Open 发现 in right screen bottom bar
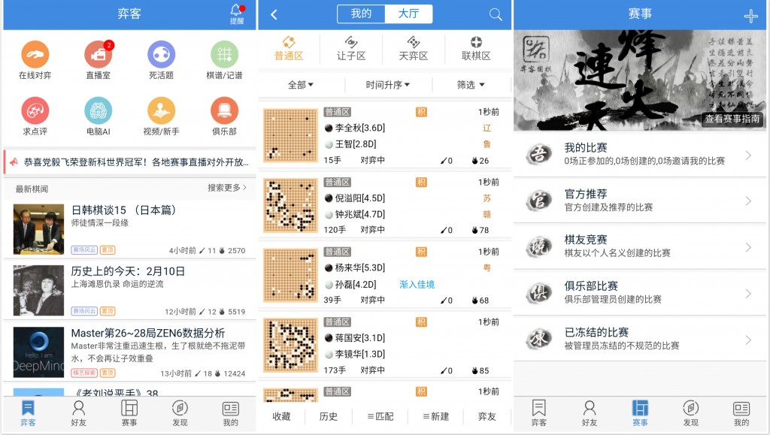This screenshot has width=770, height=435. pyautogui.click(x=690, y=413)
